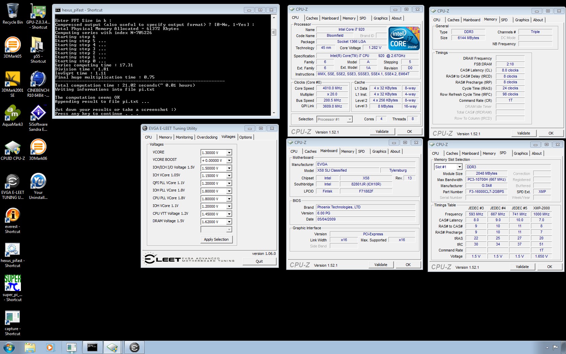Select the CPU-Z taskbar button
The height and width of the screenshot is (354, 566).
[112, 347]
